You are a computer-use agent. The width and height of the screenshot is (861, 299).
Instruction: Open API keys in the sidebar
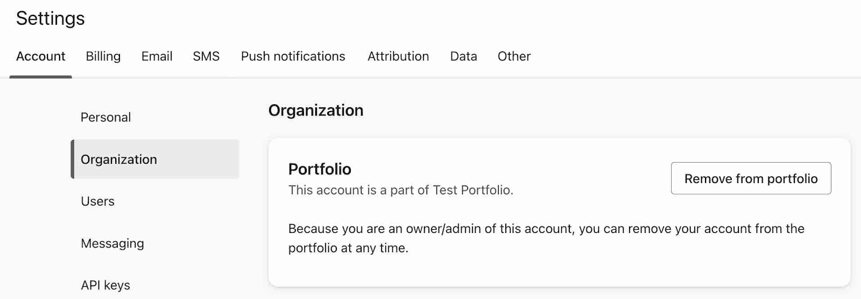click(105, 286)
